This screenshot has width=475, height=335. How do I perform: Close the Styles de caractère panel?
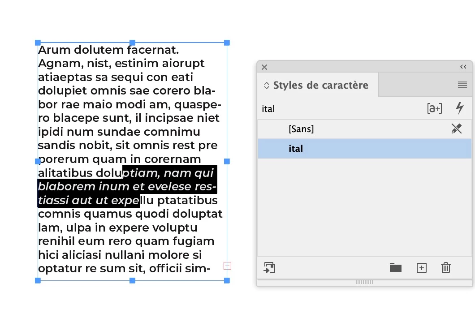(264, 67)
